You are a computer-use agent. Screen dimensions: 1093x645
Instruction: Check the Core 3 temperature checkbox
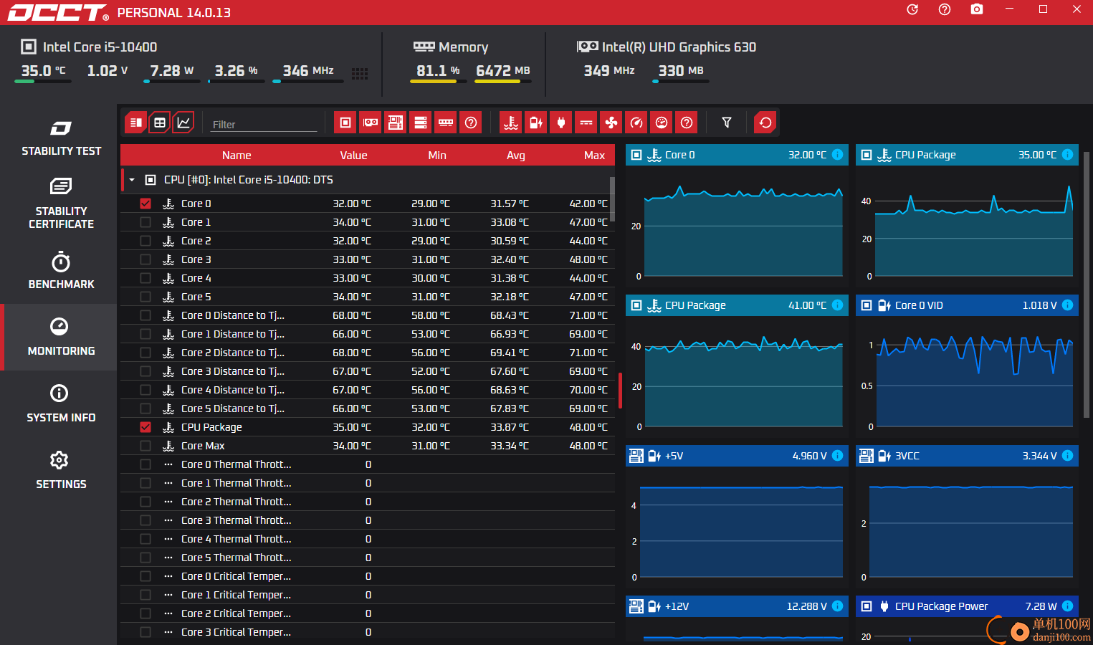(145, 259)
